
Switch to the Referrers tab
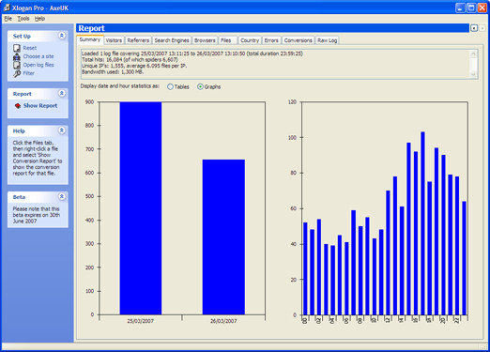point(138,40)
